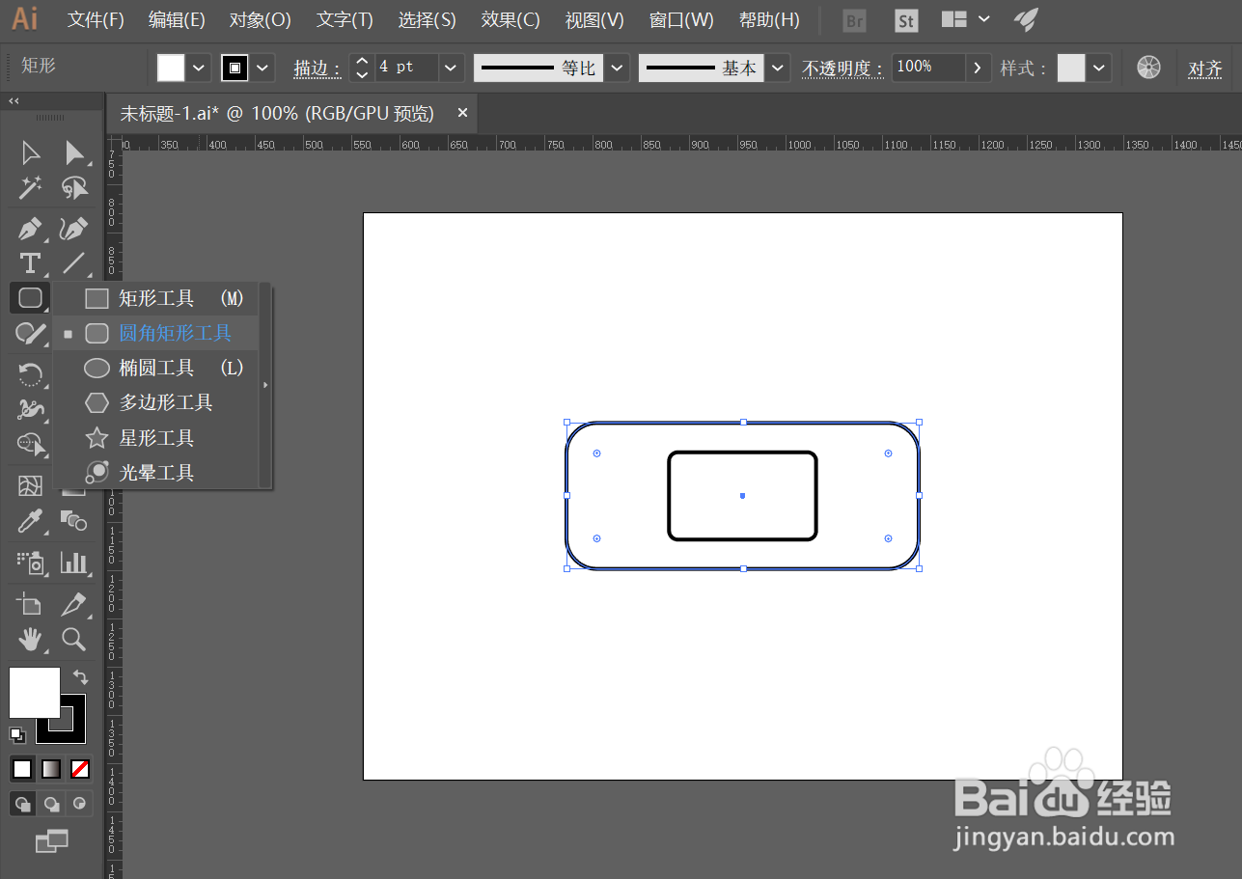Viewport: 1242px width, 879px height.
Task: Enable Draw Behind mode
Action: (51, 803)
